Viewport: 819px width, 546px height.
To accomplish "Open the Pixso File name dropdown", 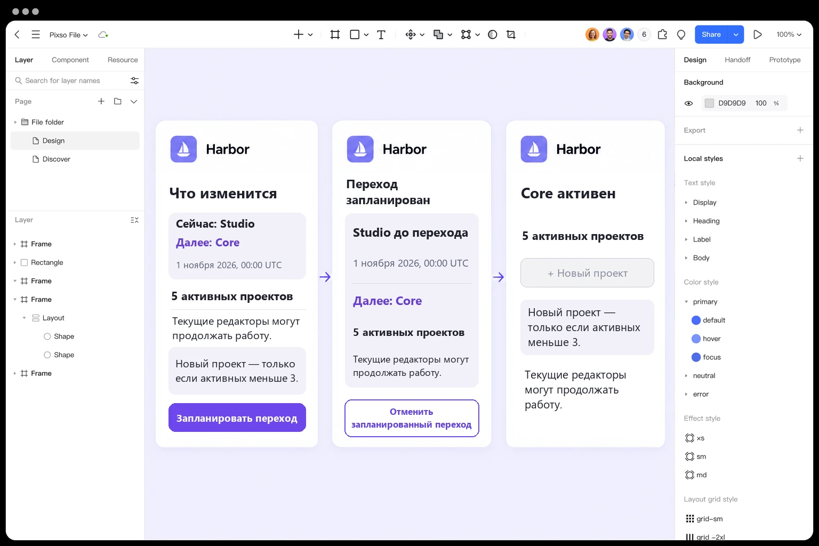I will tap(68, 35).
